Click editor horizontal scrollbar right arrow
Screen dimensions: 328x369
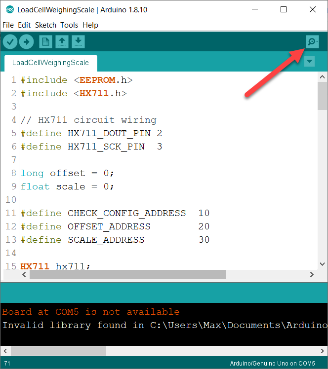pos(312,275)
